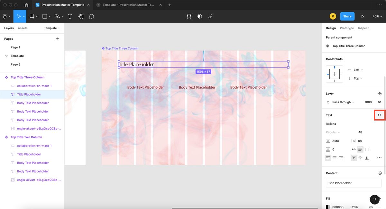The height and width of the screenshot is (209, 386).
Task: Apply right text alignment
Action: coord(341,158)
